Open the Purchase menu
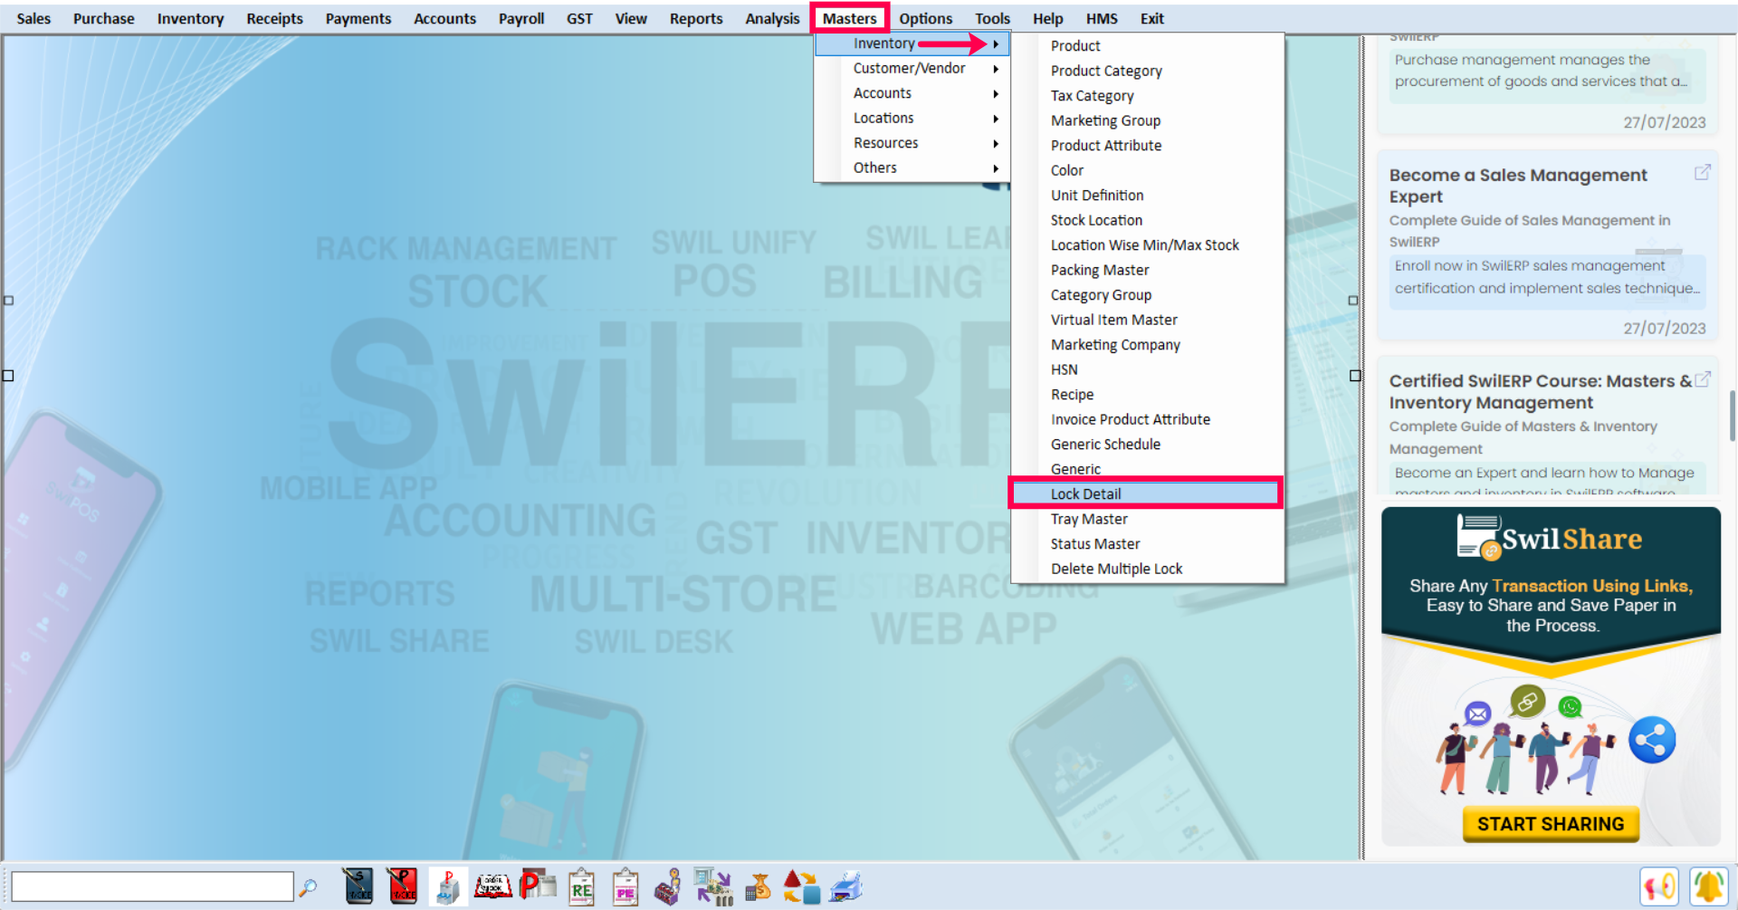The width and height of the screenshot is (1738, 910). point(103,18)
